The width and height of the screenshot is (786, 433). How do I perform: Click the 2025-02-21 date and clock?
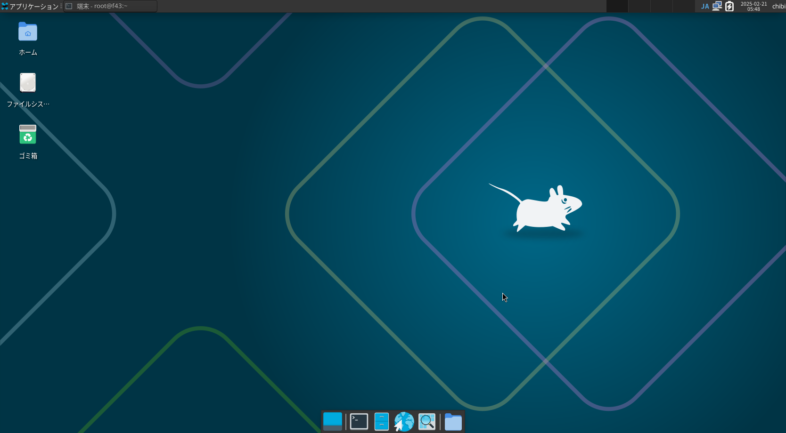point(753,6)
